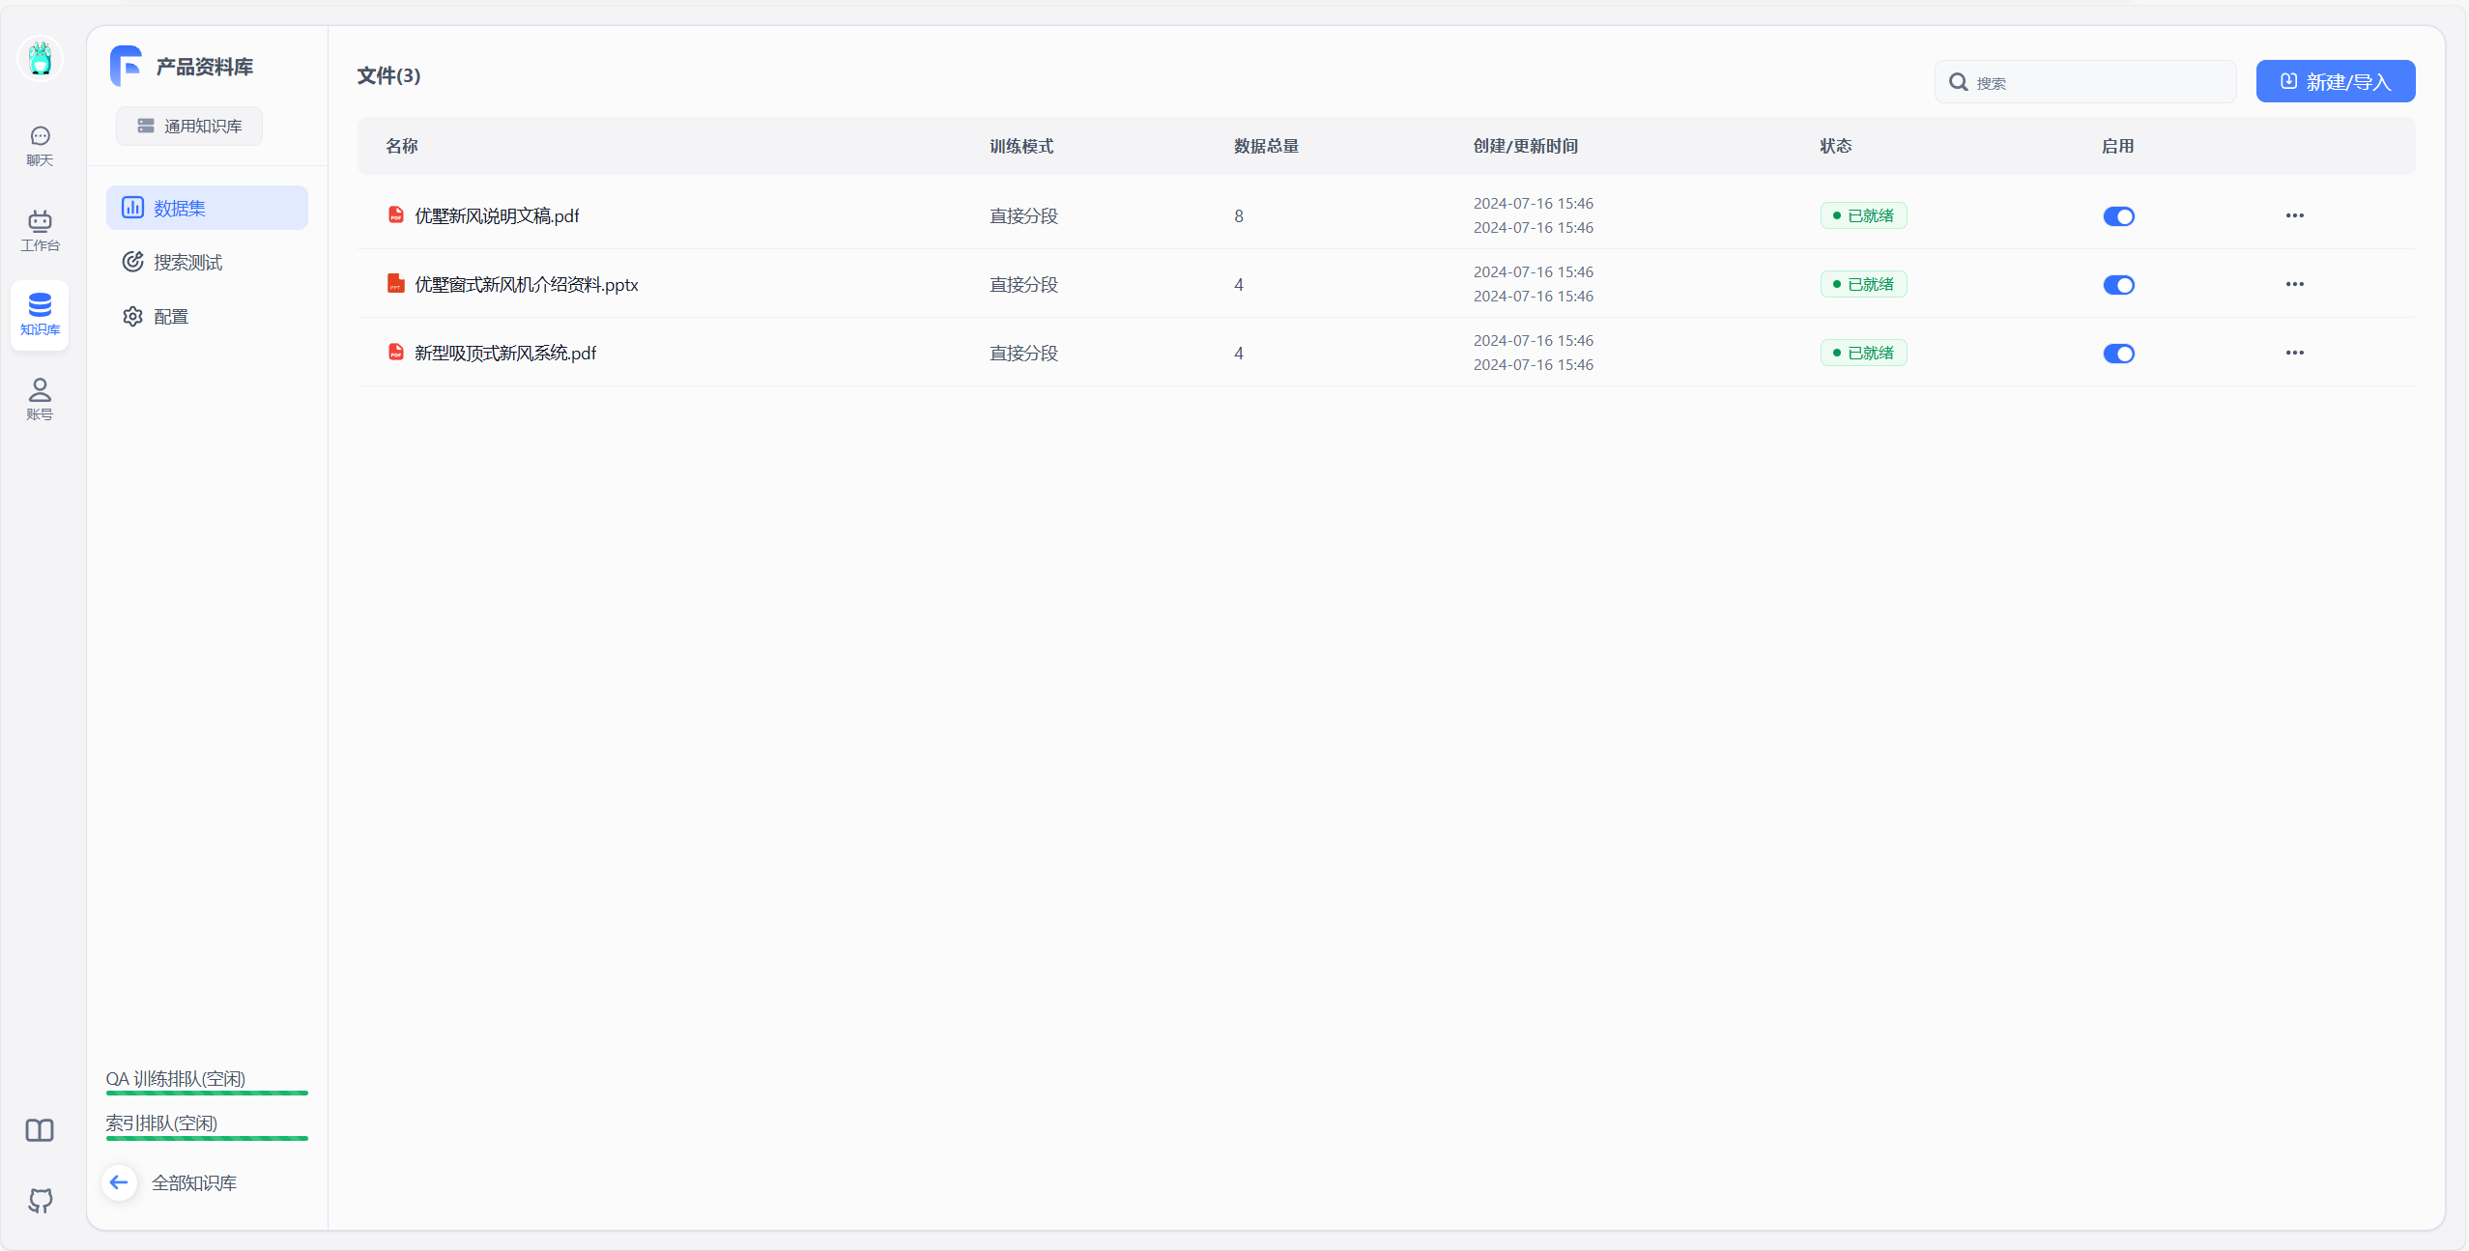Click back arrow to all knowledge bases

pos(119,1182)
